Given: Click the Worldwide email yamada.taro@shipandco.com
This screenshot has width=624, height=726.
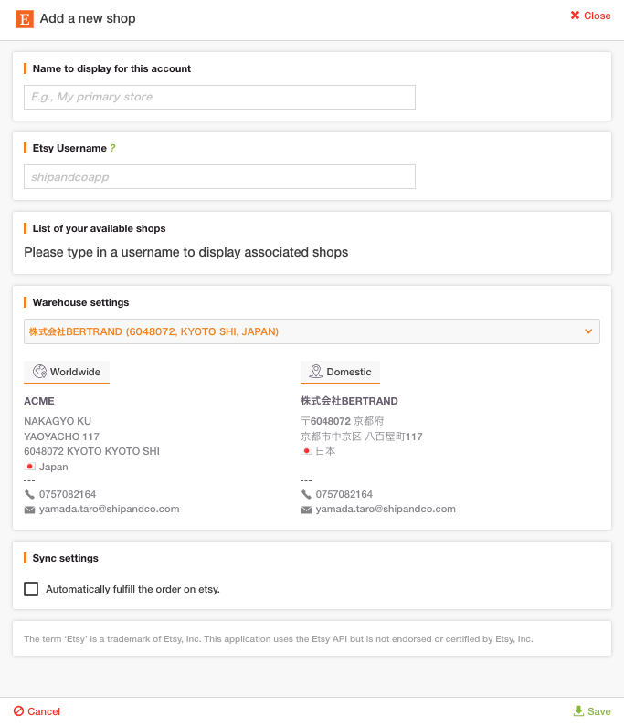Looking at the screenshot, I should point(110,509).
